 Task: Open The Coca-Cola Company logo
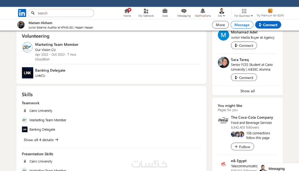click(223, 120)
